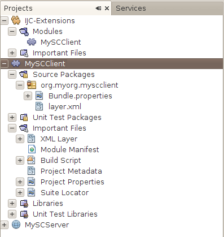Viewport: 224px width, 237px height.
Task: Expand the MySCServer project
Action: pos(5,225)
